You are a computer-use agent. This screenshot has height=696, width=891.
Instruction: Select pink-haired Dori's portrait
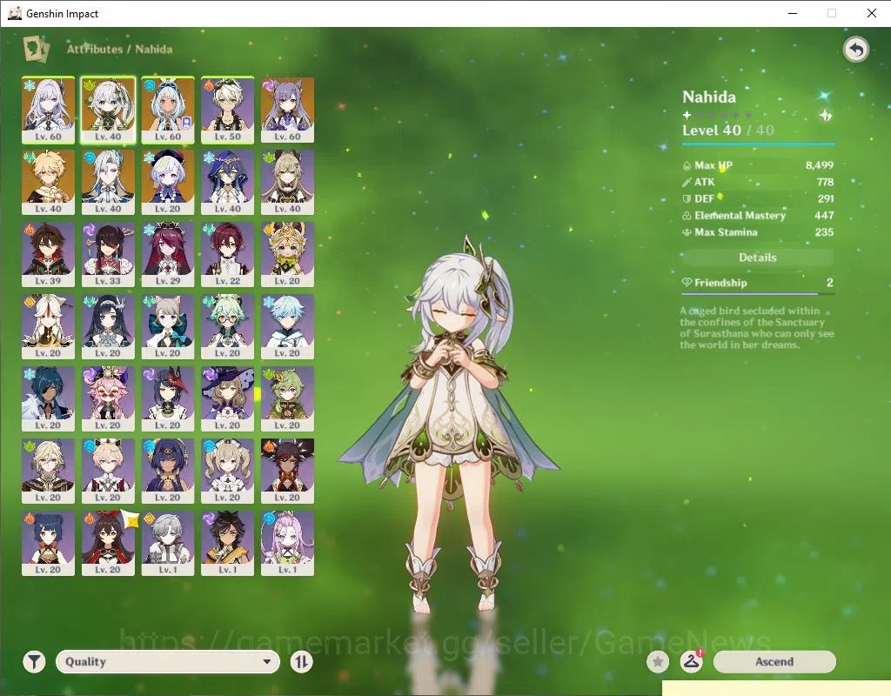click(x=108, y=398)
